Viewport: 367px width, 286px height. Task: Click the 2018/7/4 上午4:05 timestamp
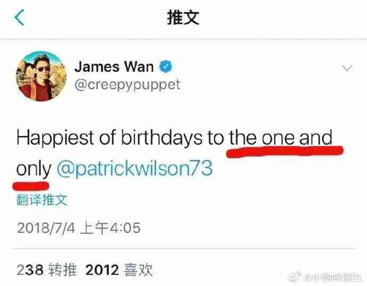[x=79, y=228]
